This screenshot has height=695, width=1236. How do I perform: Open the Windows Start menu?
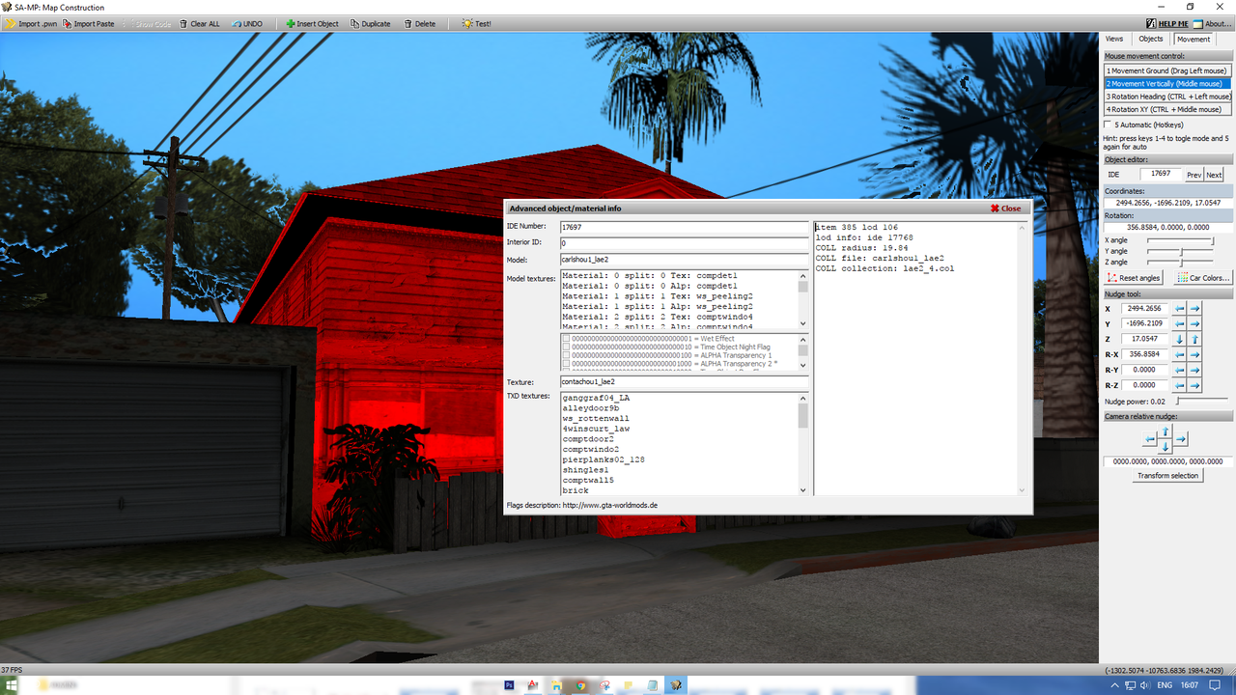[12, 685]
